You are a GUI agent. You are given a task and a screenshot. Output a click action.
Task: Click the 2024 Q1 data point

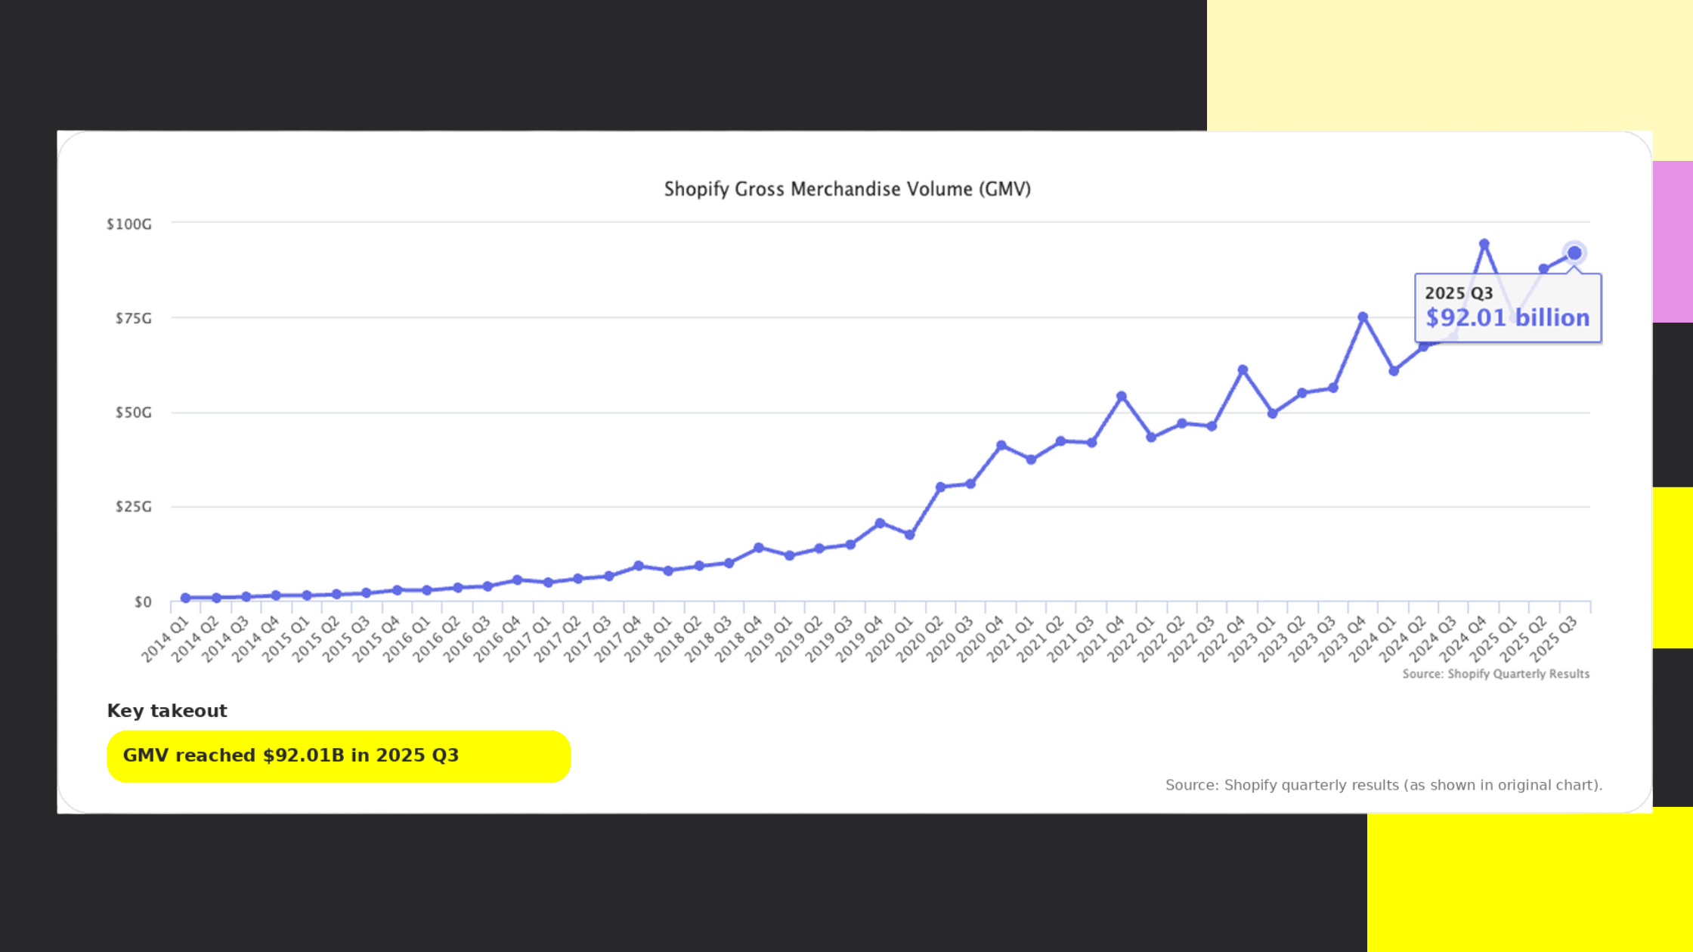click(1394, 371)
